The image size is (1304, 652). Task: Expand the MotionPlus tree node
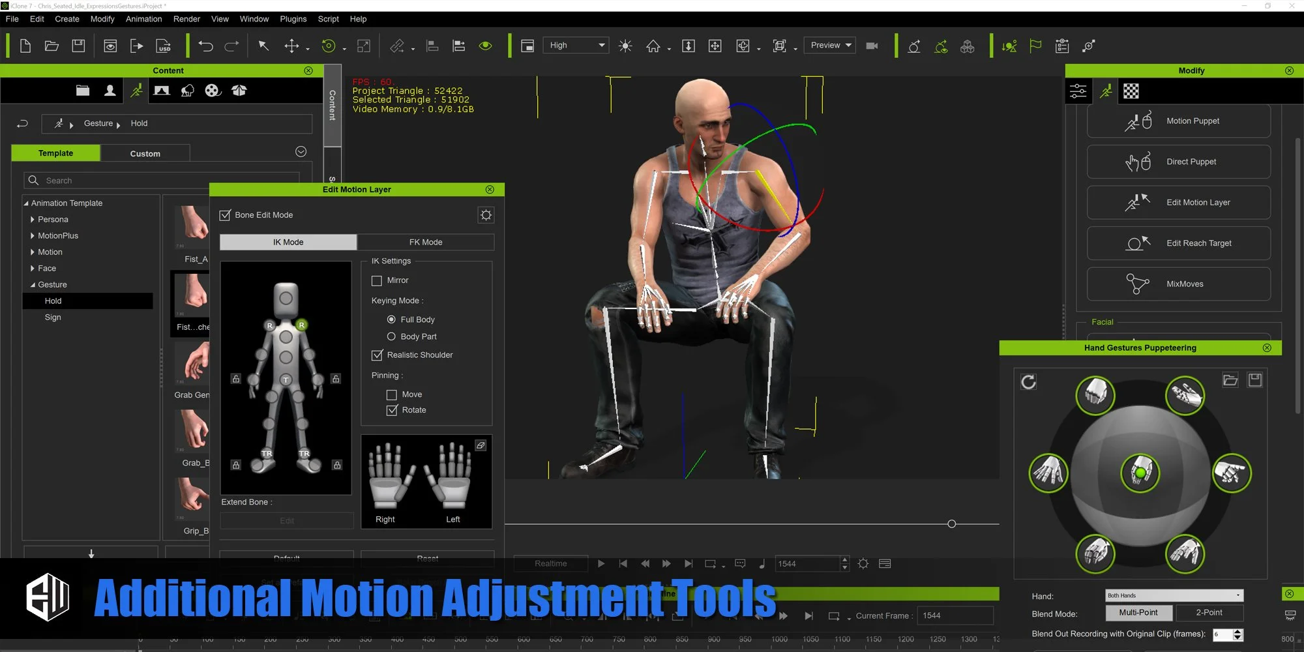point(33,236)
